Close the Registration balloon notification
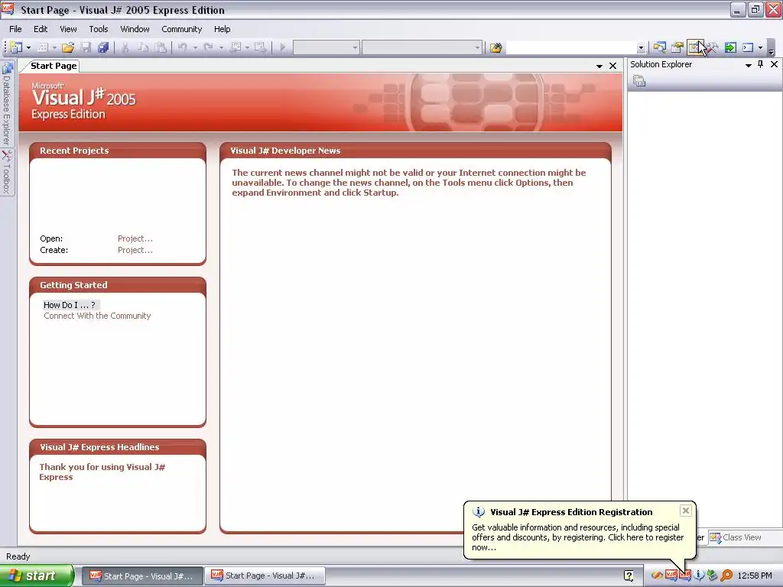The image size is (783, 587). (x=686, y=510)
